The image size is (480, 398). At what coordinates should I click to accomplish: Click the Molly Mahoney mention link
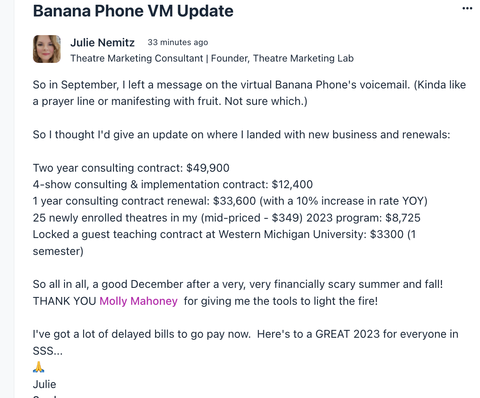pos(138,301)
